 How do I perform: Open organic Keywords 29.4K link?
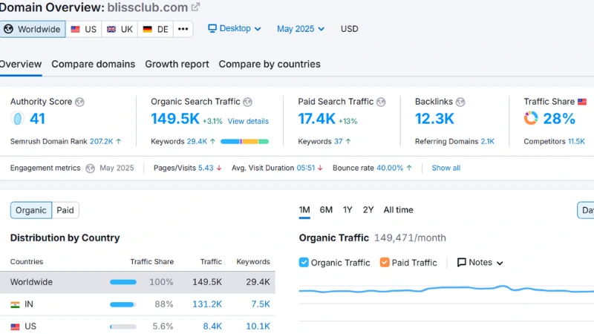pos(197,141)
